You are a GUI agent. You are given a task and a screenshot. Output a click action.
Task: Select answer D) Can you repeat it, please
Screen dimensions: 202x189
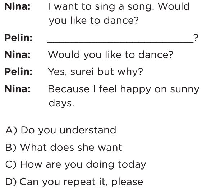point(74,182)
